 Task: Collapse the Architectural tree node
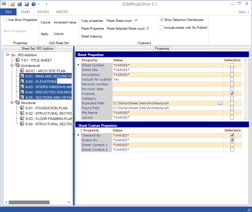click(12, 65)
